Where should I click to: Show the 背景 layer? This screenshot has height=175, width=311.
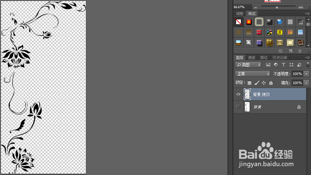click(x=238, y=107)
